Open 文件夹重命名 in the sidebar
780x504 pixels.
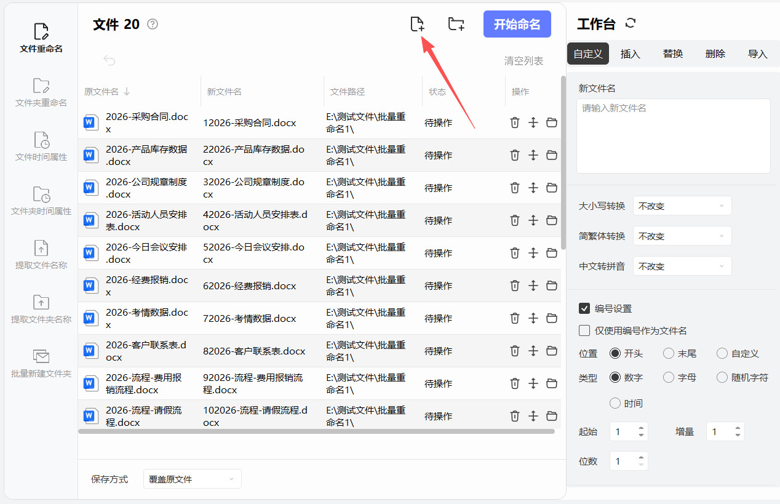click(41, 92)
